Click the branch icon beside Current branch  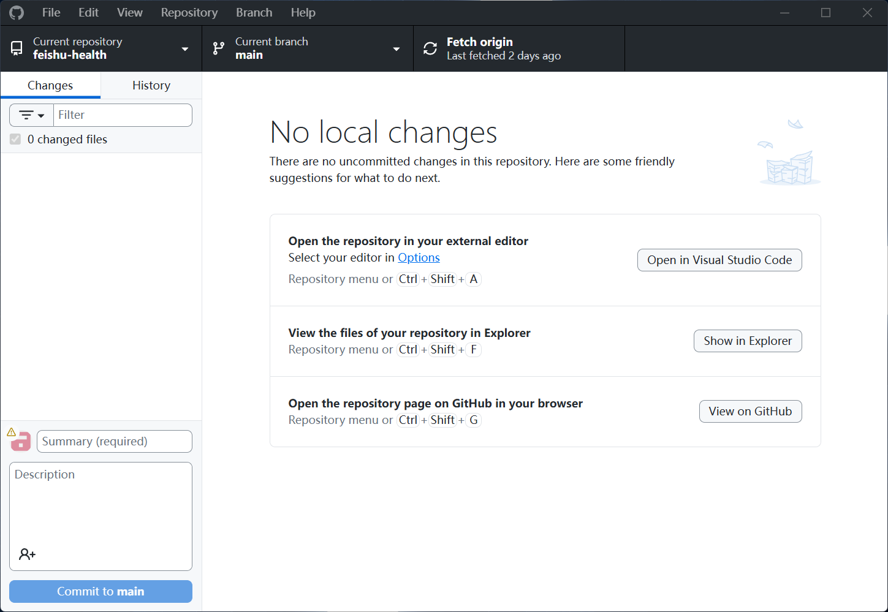coord(218,48)
